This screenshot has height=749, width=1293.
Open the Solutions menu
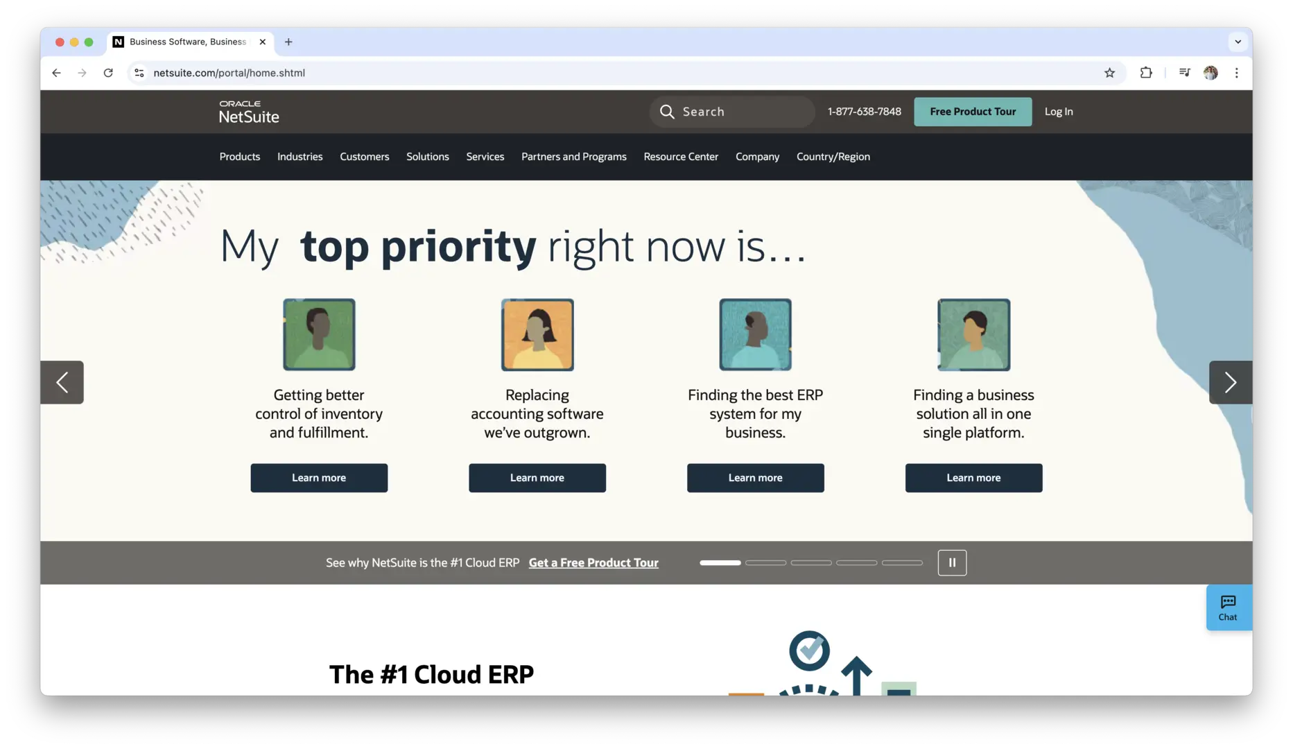pos(428,157)
